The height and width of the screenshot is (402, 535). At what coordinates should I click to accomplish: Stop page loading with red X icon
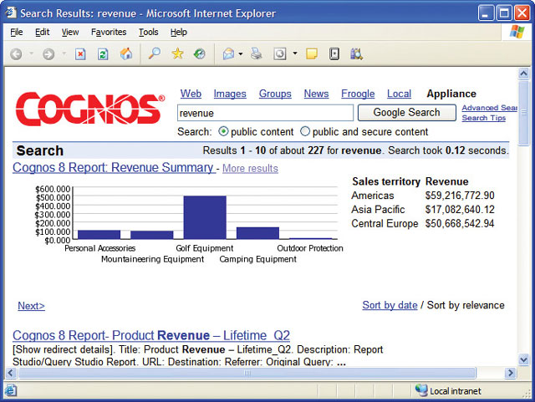[x=80, y=54]
